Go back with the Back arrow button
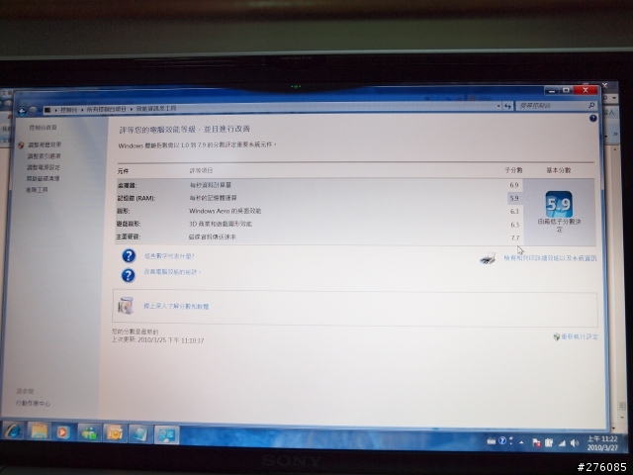The image size is (633, 475). pyautogui.click(x=22, y=111)
